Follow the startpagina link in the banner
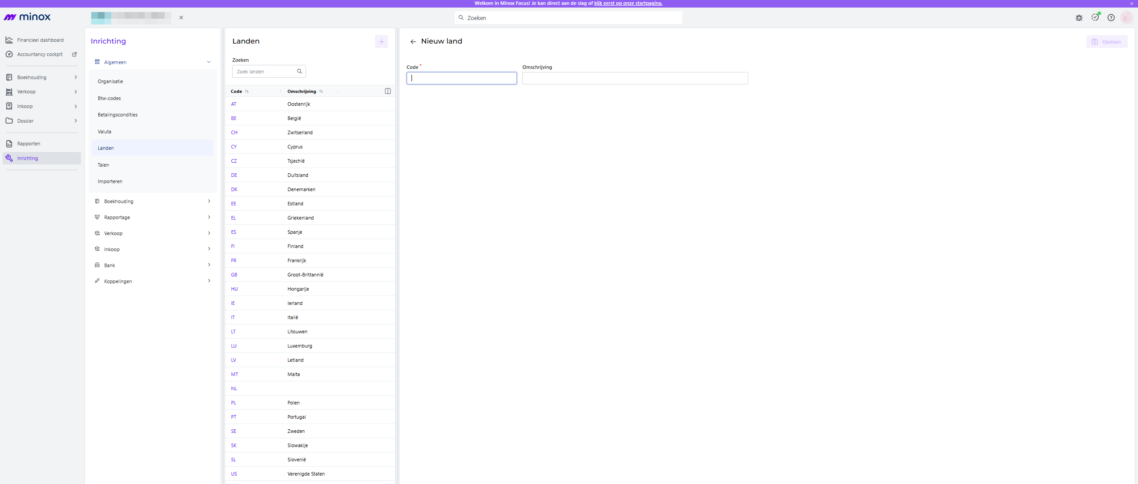1138x484 pixels. pyautogui.click(x=628, y=3)
